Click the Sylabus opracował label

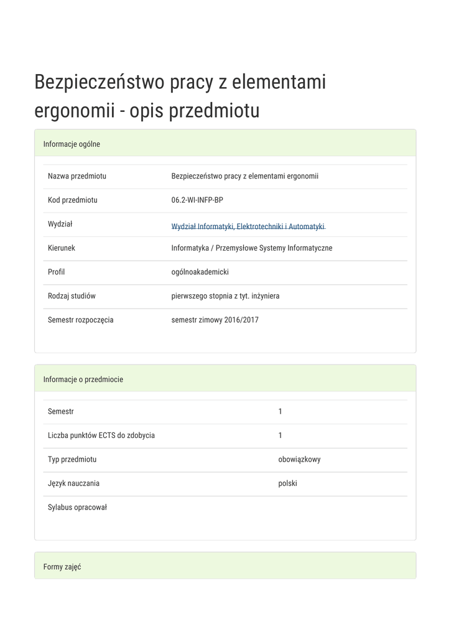[78, 508]
